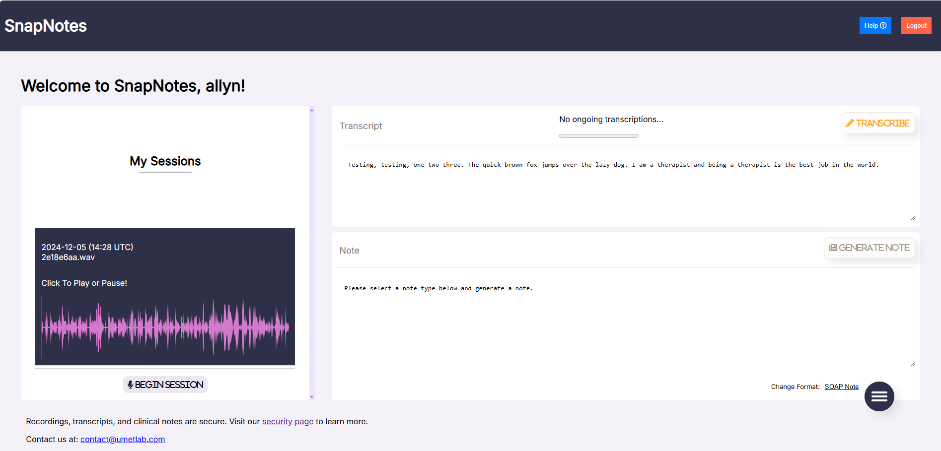Click the 2e18e6aa.wav file name

tap(68, 258)
